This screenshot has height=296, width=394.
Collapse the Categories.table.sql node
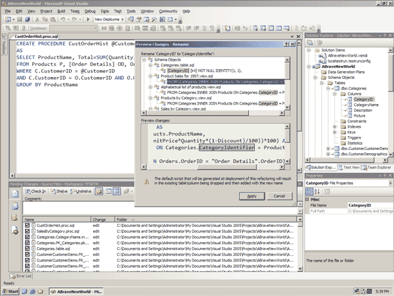pyautogui.click(x=150, y=65)
